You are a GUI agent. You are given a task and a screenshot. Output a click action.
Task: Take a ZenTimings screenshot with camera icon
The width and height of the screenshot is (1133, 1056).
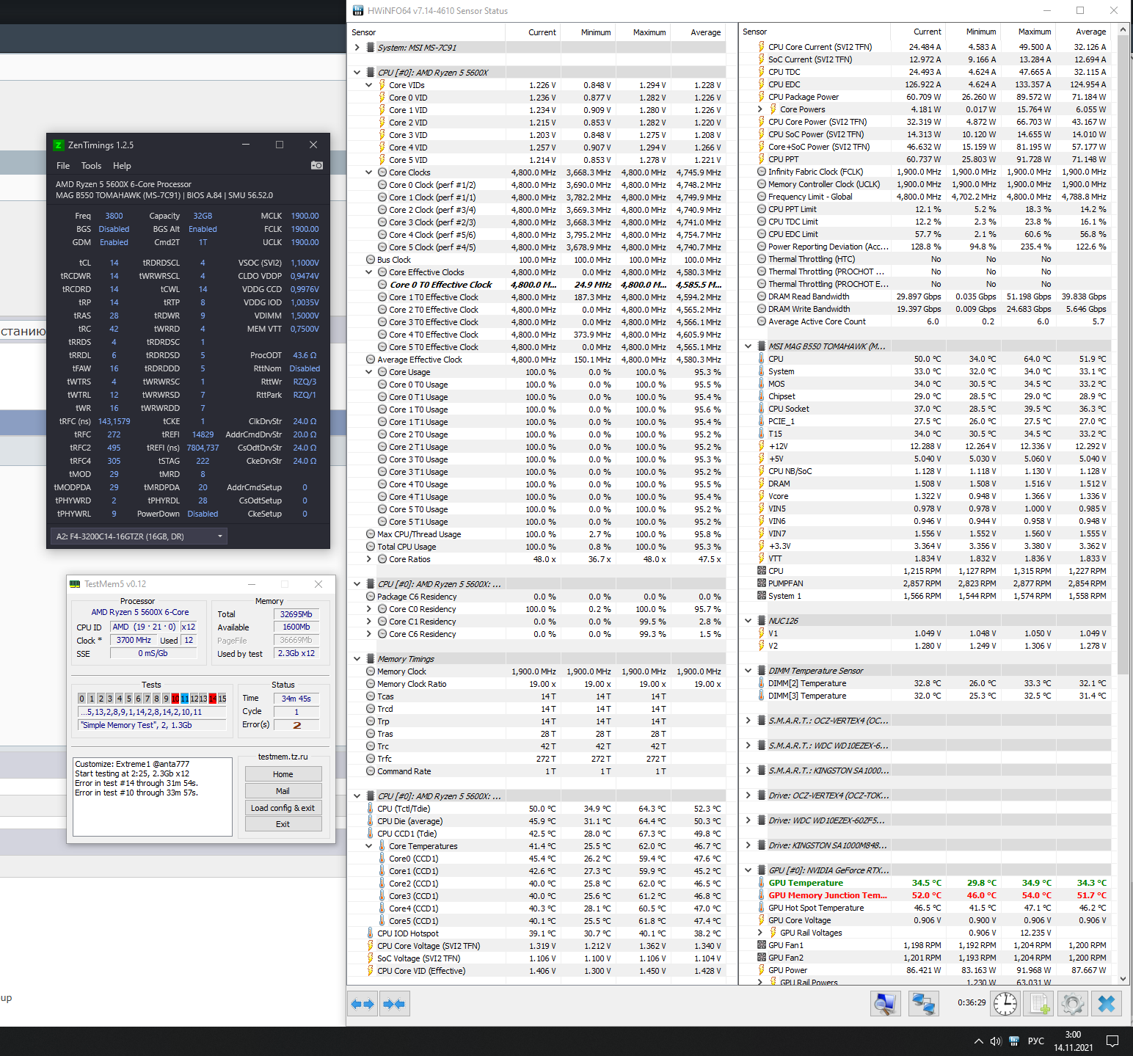[317, 166]
